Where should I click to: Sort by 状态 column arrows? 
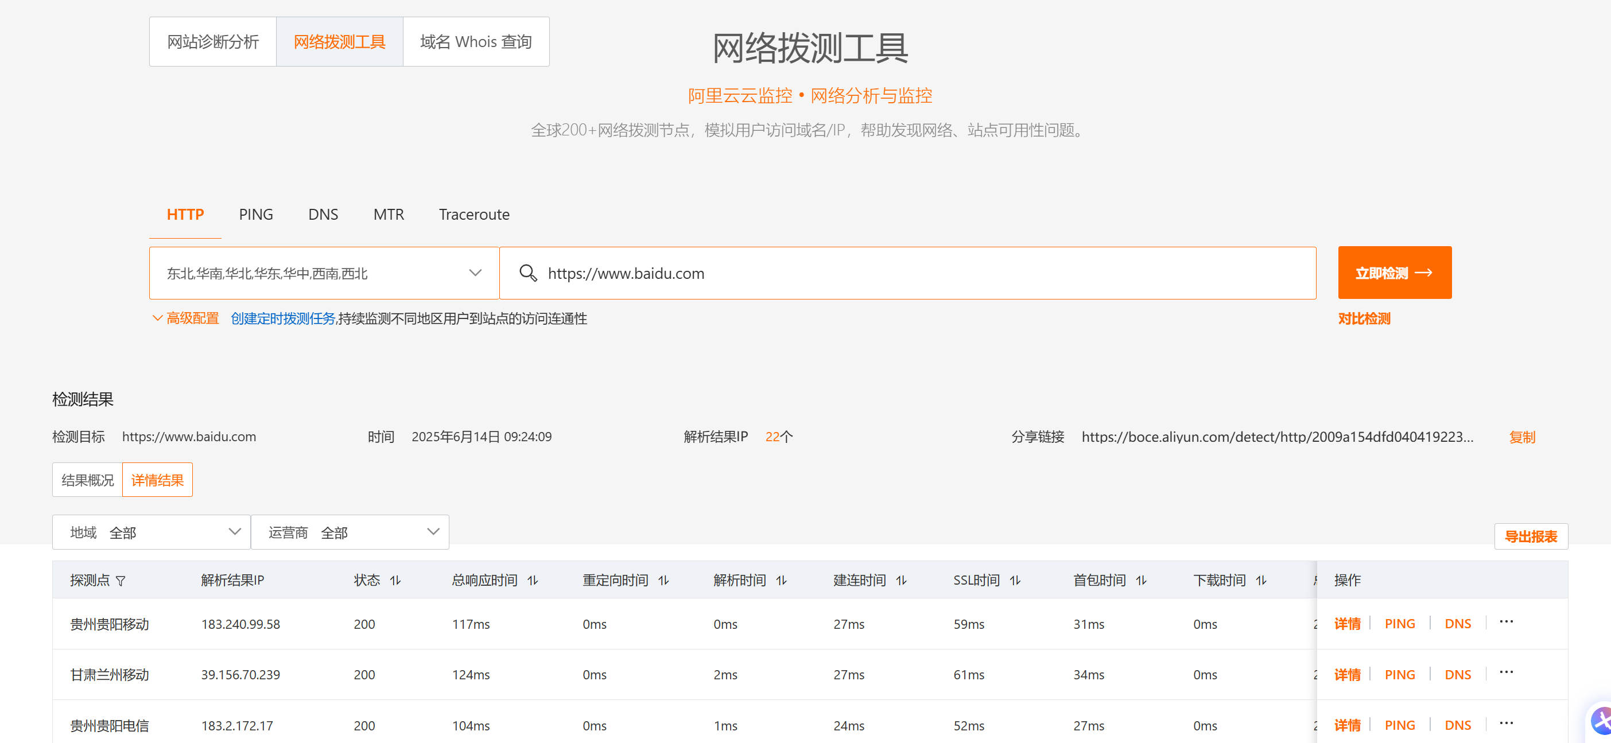(x=395, y=581)
